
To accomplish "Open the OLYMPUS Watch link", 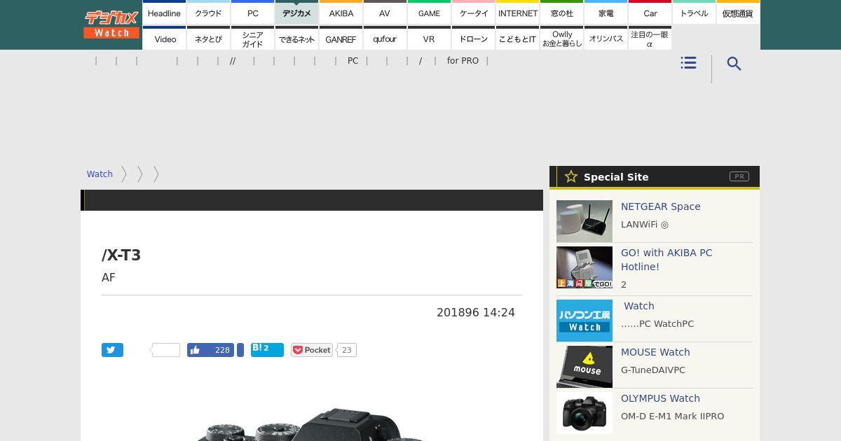I will [x=660, y=398].
